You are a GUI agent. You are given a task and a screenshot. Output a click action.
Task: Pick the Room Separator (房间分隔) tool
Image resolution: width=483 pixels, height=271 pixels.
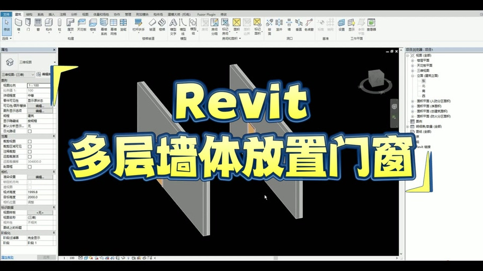click(214, 26)
